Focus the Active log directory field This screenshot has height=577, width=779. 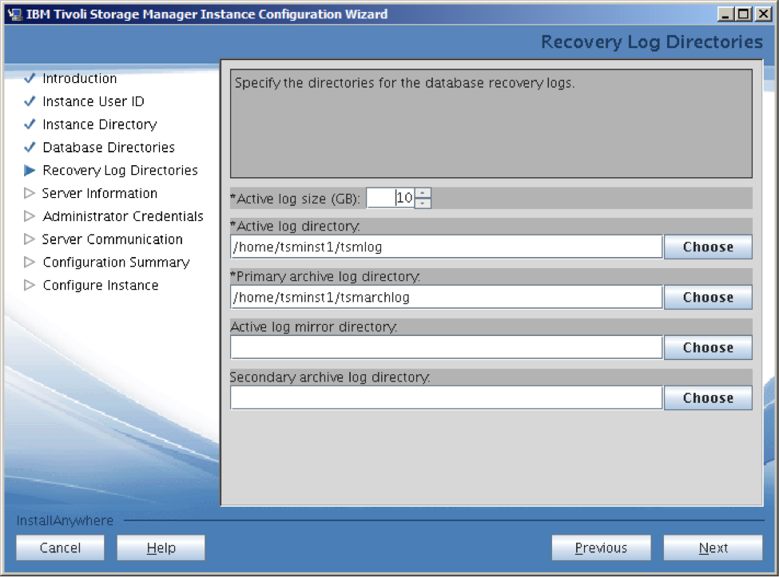coord(446,247)
